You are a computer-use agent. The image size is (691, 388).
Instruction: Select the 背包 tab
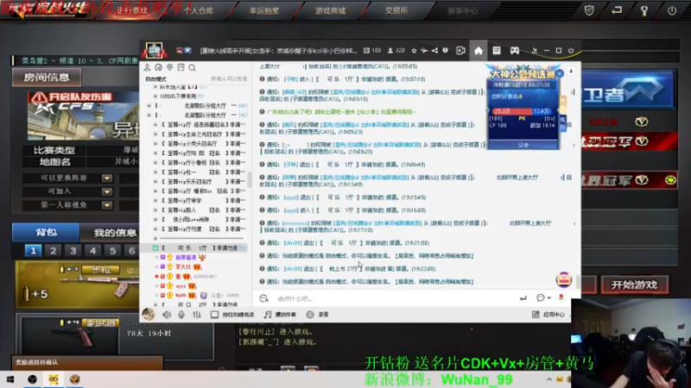[x=46, y=232]
